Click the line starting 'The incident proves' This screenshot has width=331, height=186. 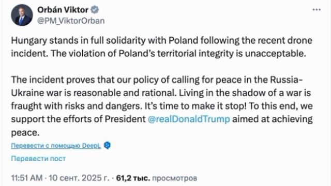click(157, 80)
